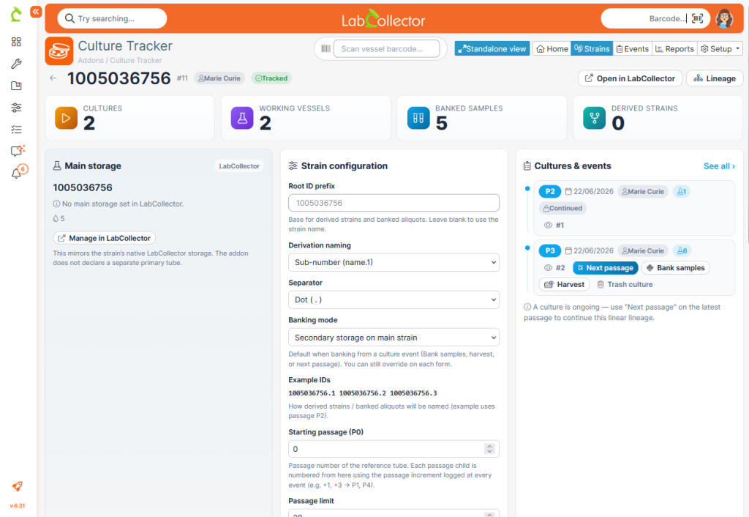Open the Lineage view
The height and width of the screenshot is (517, 749).
point(715,78)
